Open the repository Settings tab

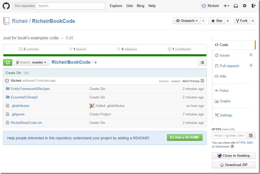point(223,115)
